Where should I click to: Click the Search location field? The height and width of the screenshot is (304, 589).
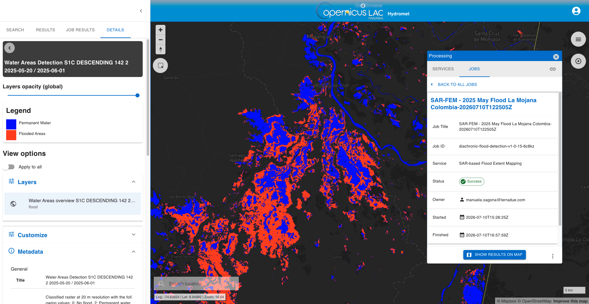point(196,284)
